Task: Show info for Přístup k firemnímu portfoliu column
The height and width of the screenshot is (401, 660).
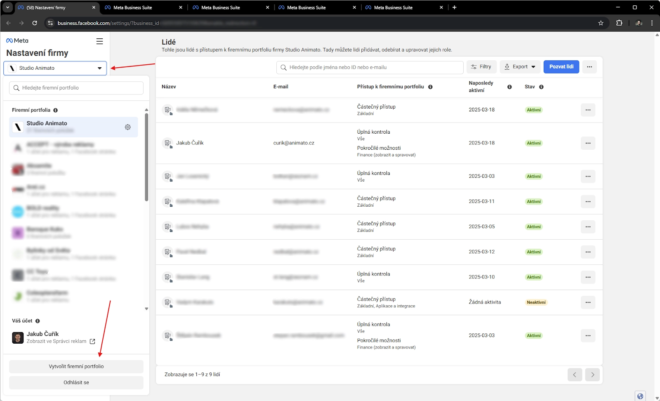Action: (x=430, y=87)
